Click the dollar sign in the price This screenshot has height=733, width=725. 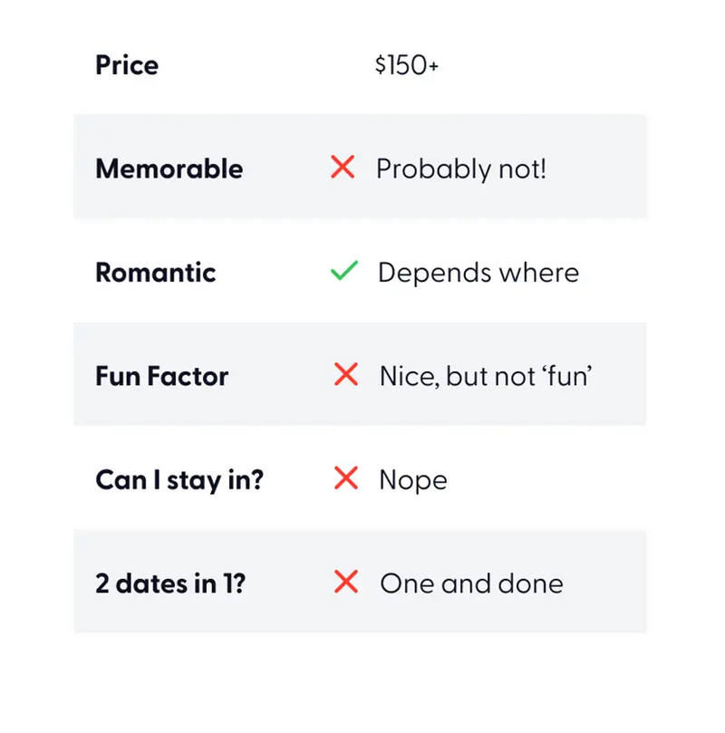click(381, 65)
